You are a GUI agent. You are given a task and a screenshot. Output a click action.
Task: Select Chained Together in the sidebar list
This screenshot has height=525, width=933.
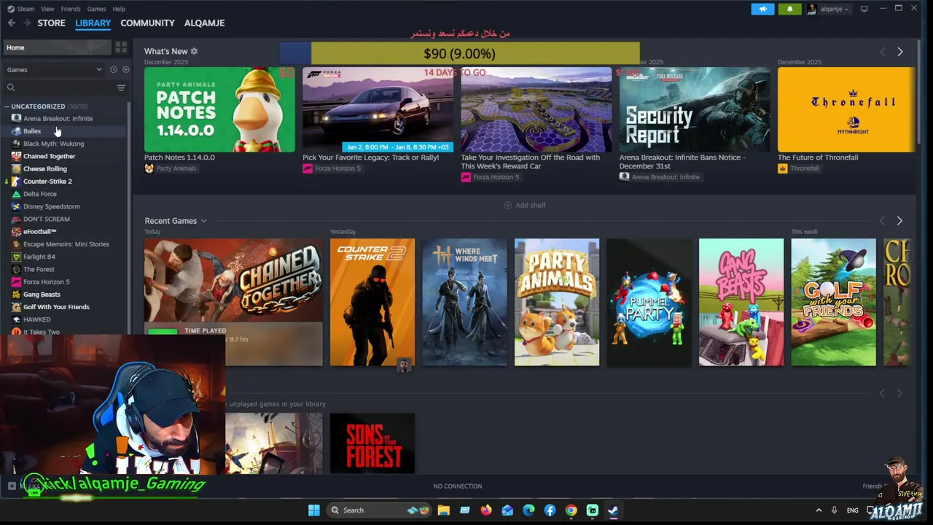click(x=49, y=156)
